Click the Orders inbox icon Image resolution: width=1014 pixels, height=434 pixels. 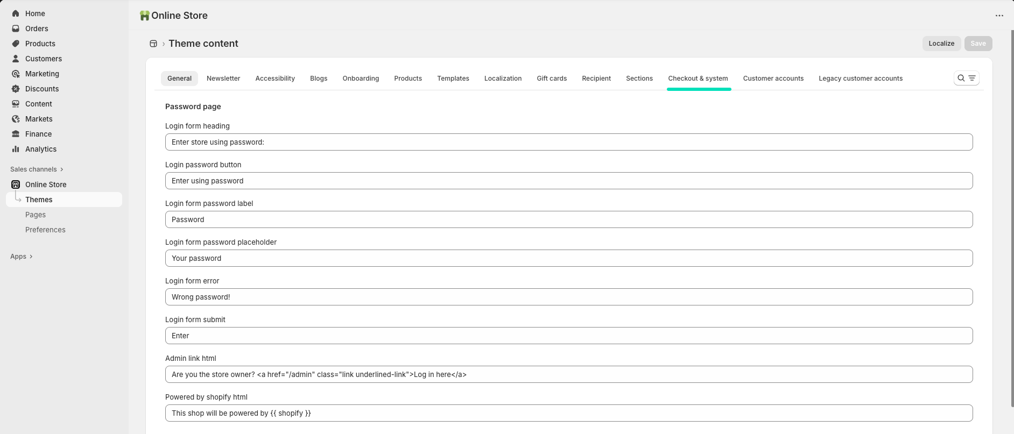click(x=16, y=29)
